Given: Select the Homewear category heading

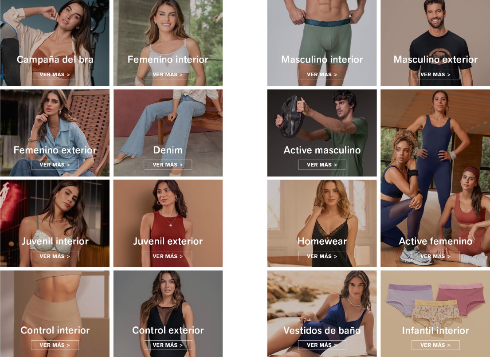Looking at the screenshot, I should click(322, 241).
